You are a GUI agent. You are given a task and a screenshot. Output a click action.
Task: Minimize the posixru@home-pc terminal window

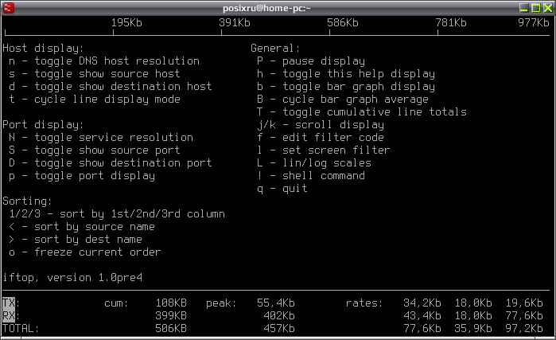(x=523, y=8)
